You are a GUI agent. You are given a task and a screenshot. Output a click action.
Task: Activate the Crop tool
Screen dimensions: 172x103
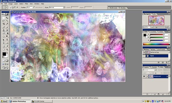(3, 24)
